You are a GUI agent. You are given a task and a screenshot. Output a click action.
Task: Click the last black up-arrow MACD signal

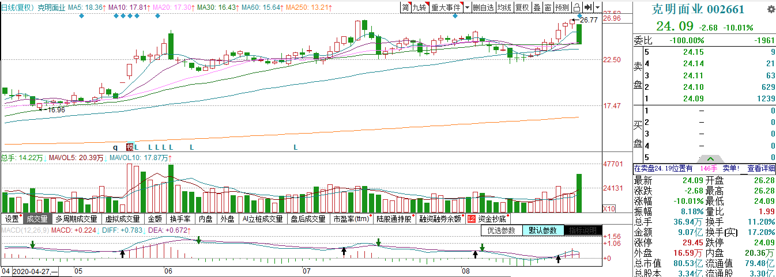(558, 259)
